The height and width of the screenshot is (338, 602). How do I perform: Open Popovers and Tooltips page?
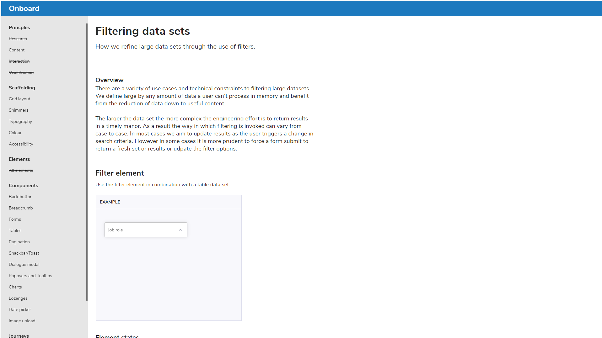(x=30, y=276)
